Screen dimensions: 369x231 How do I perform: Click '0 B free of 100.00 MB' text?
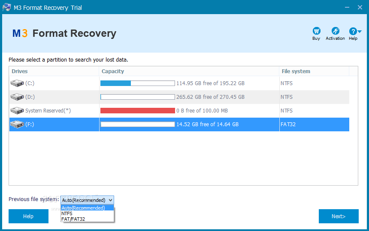coord(202,111)
